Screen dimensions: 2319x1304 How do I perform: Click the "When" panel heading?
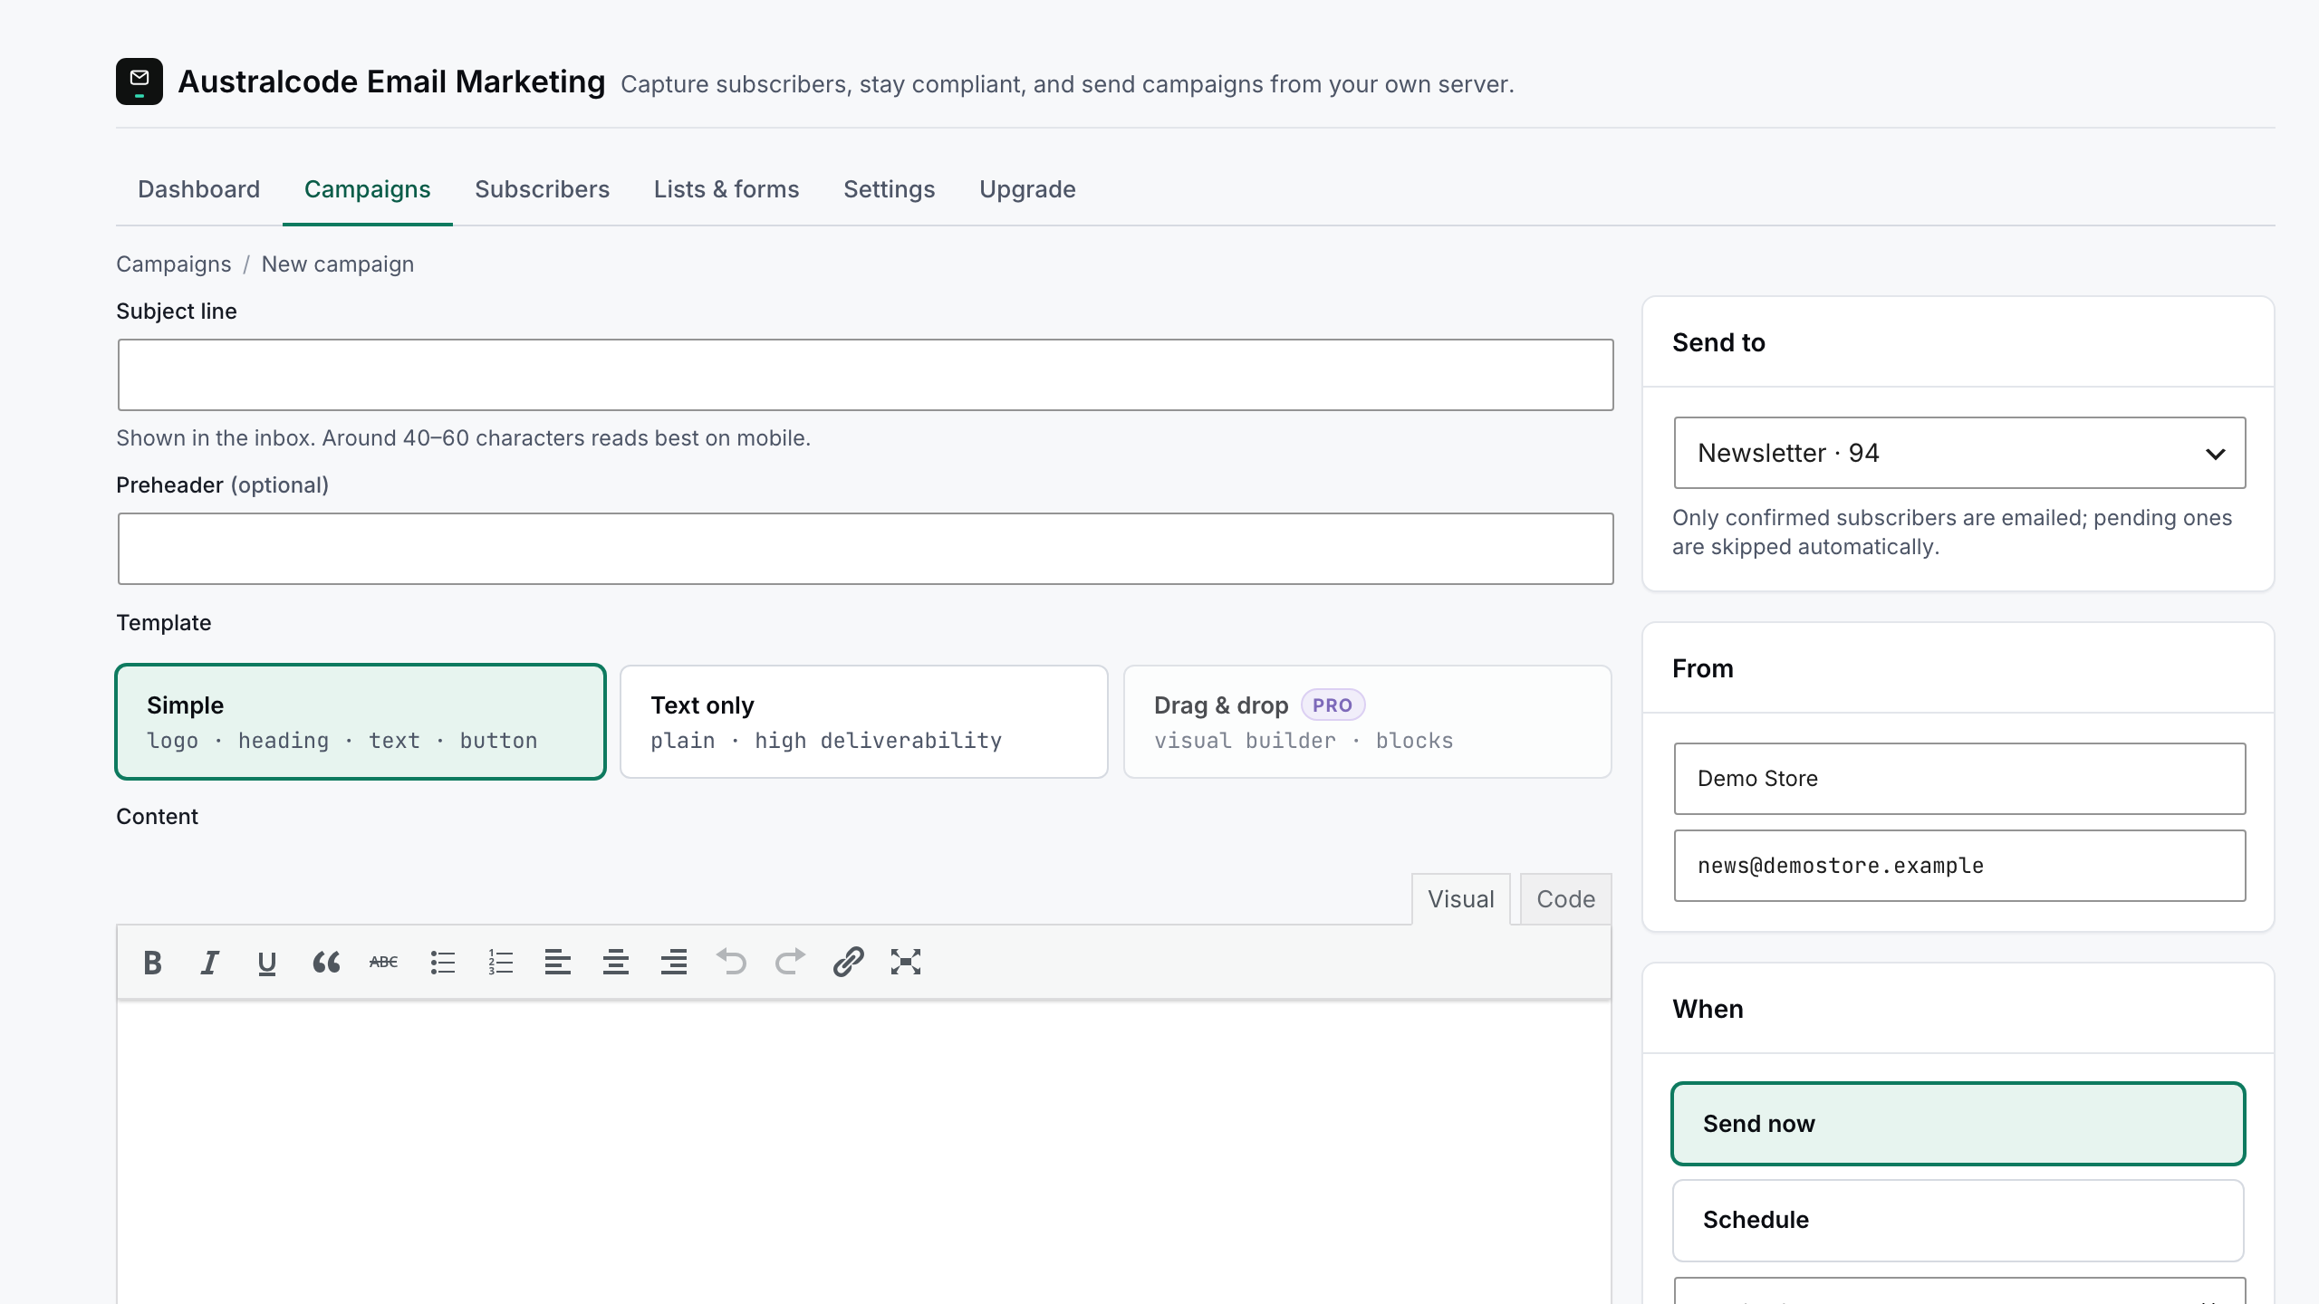pyautogui.click(x=1708, y=1009)
